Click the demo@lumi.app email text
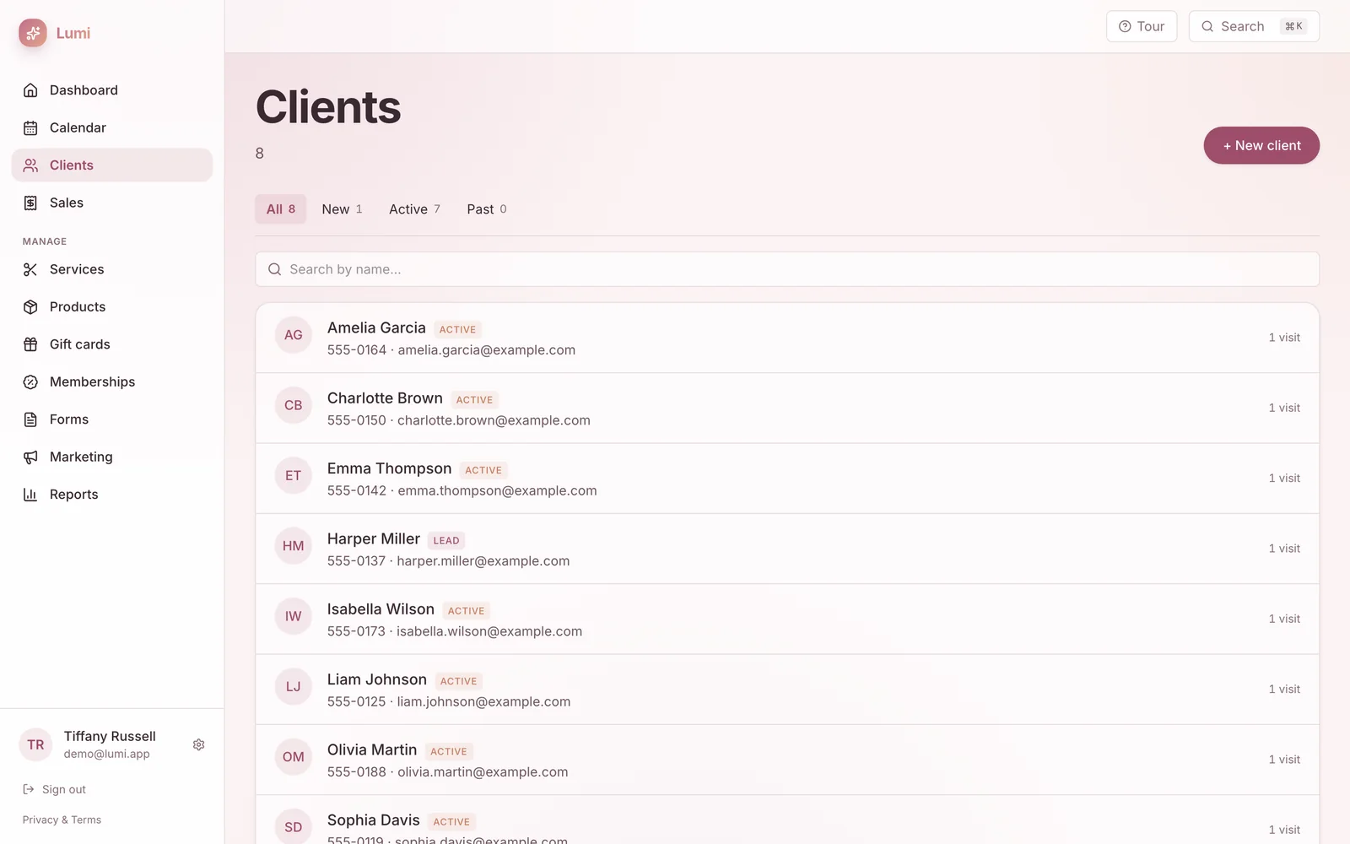This screenshot has height=844, width=1350. click(106, 755)
